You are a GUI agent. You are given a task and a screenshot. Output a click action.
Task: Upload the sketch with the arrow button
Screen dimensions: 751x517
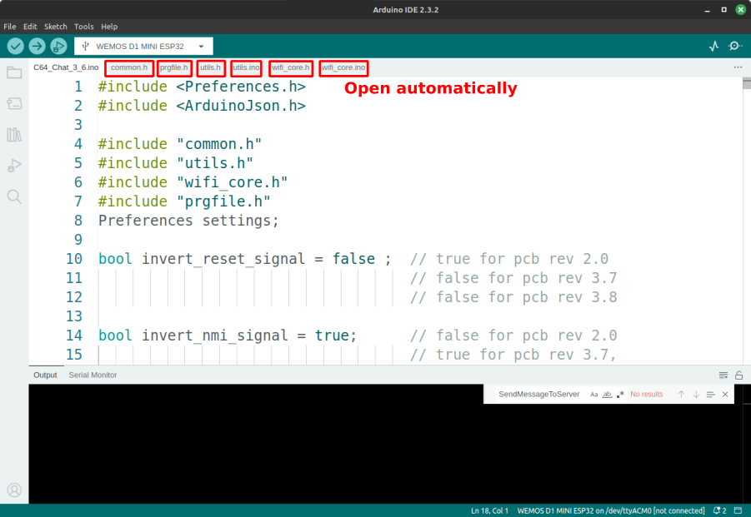pos(37,46)
